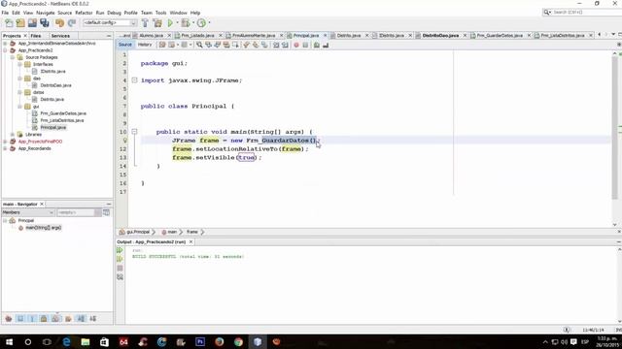Click the editor vertical scrollbar
This screenshot has height=349, width=622.
point(614,127)
